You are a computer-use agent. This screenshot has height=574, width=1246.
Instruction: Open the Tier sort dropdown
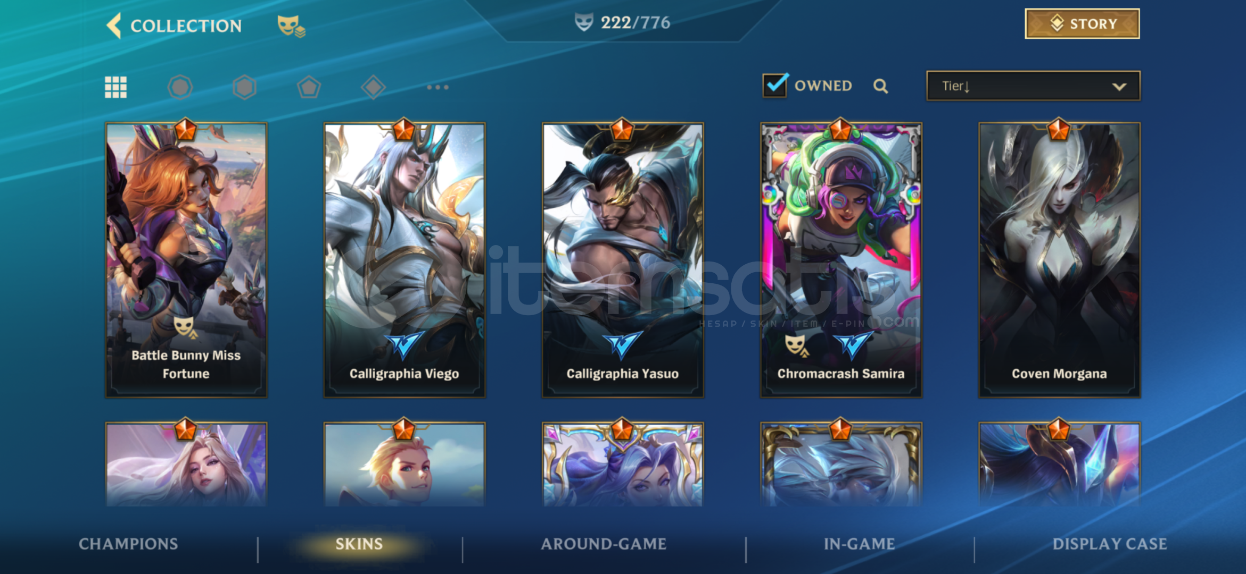click(x=1033, y=86)
